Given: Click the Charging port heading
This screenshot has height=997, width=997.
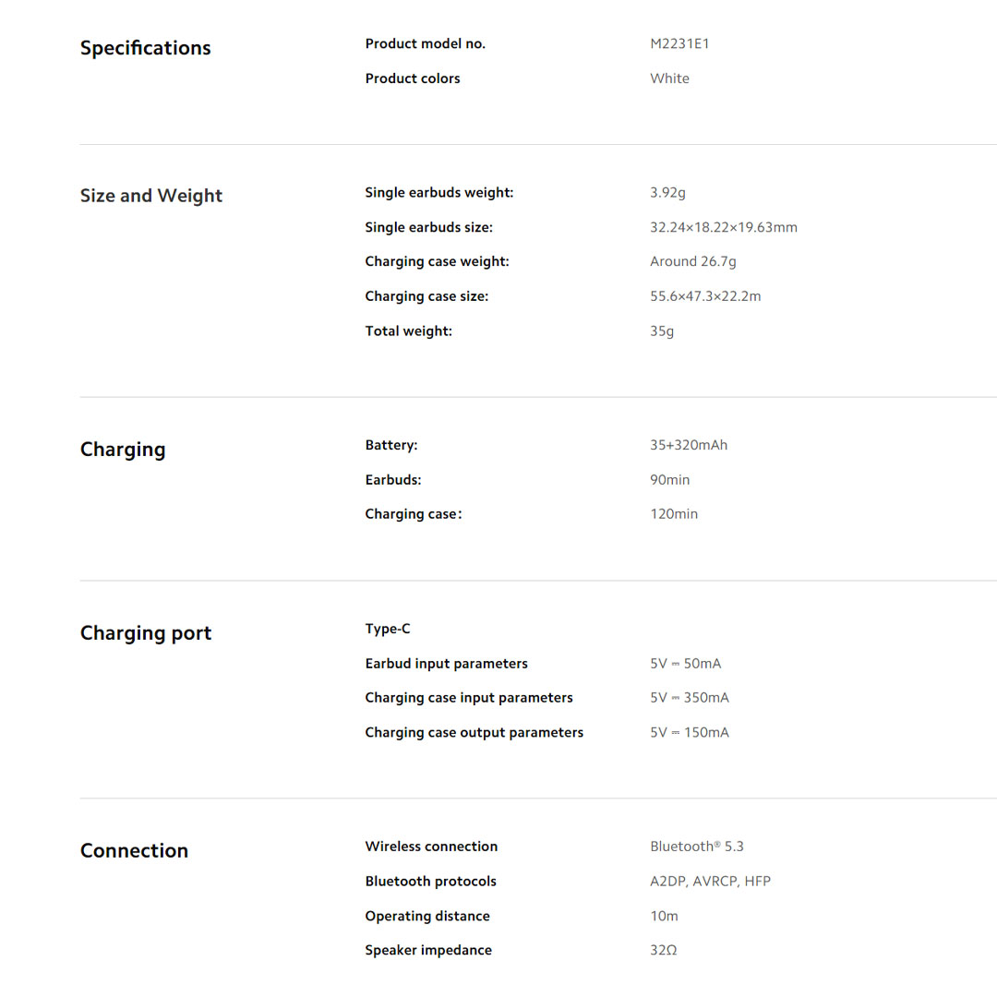Looking at the screenshot, I should (146, 633).
